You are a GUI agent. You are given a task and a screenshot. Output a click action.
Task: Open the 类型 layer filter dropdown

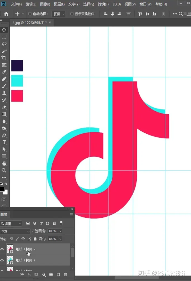point(11,224)
